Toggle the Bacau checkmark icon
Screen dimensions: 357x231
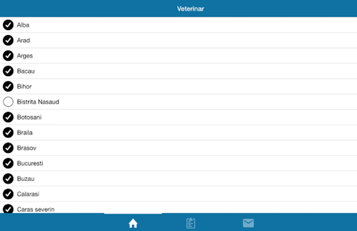(8, 71)
